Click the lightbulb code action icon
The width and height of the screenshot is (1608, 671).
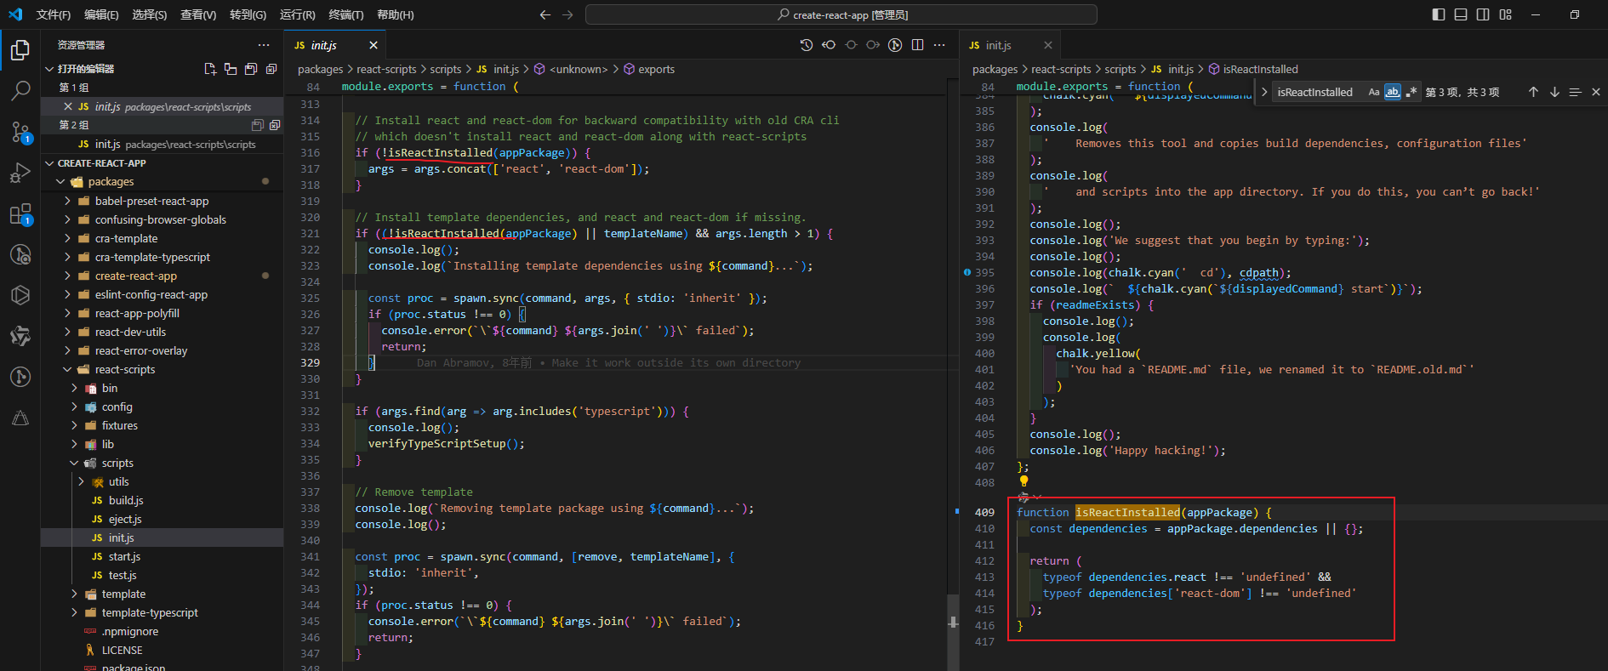pyautogui.click(x=1024, y=481)
